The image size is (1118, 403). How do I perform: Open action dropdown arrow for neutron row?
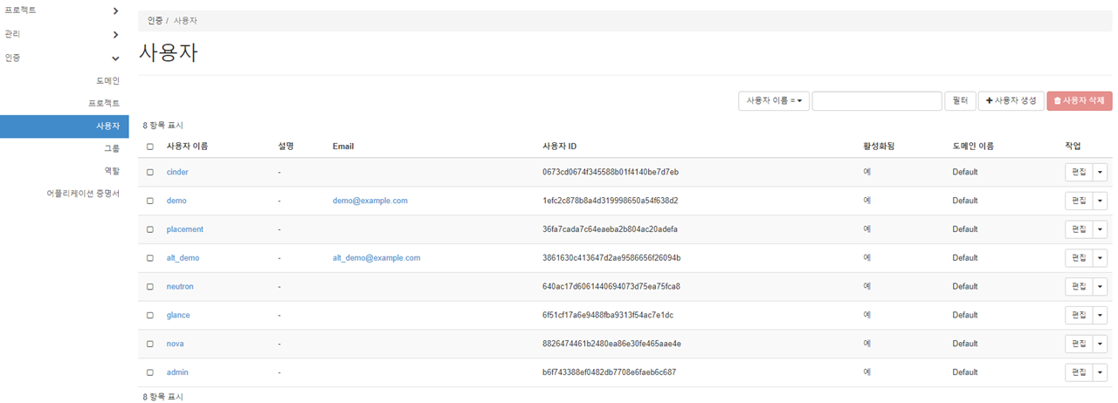click(x=1100, y=286)
